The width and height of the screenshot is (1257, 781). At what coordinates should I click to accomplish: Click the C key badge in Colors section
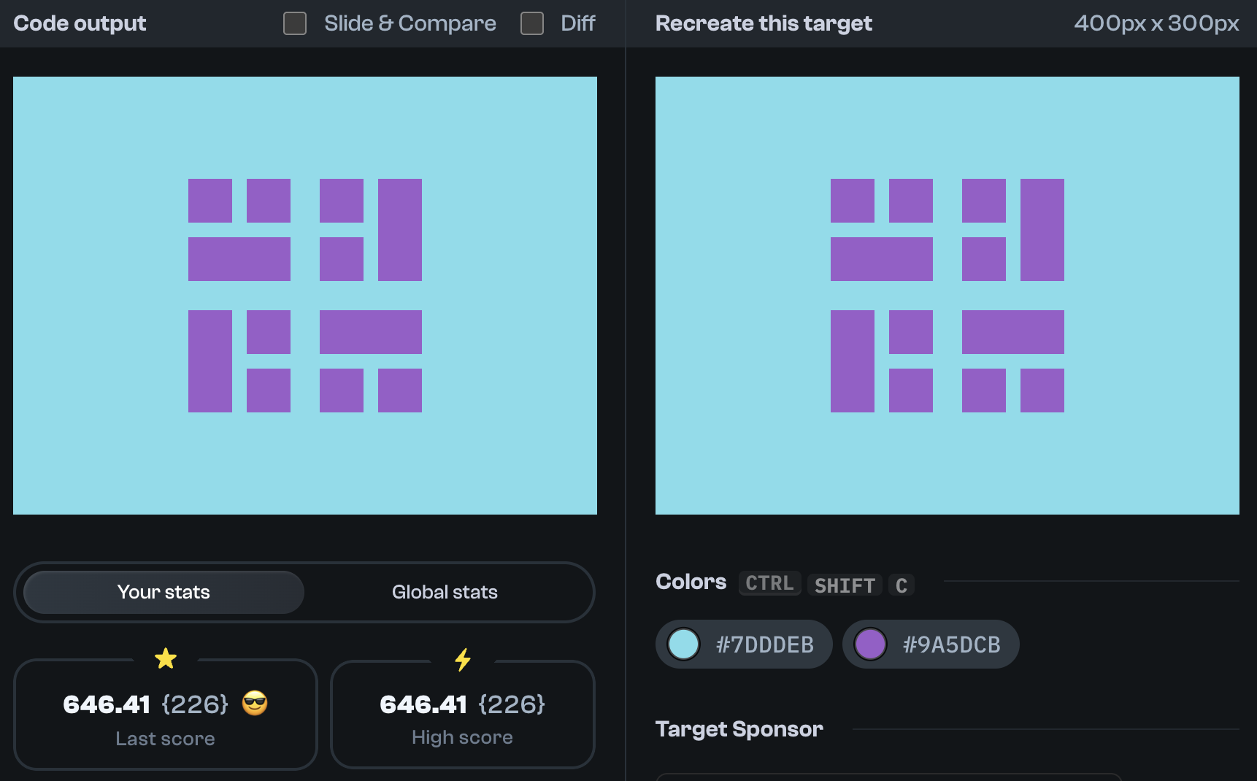click(x=902, y=585)
